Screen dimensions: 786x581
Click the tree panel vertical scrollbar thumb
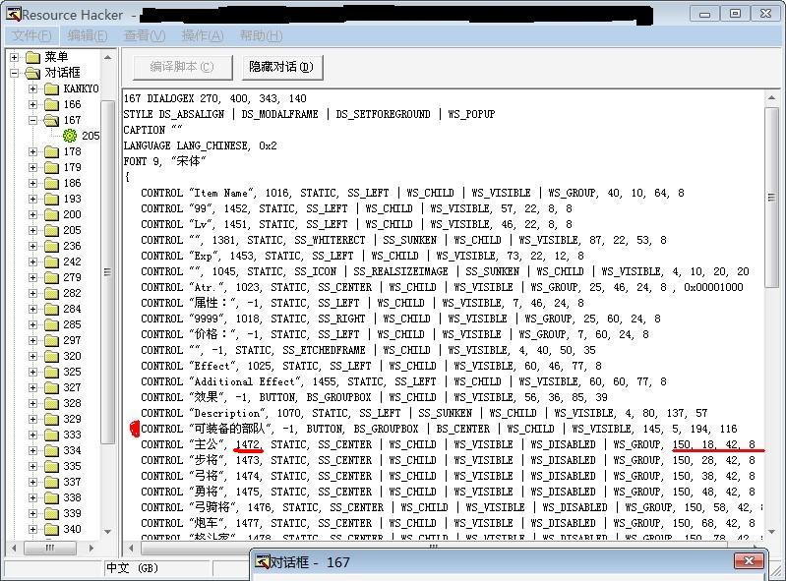coord(107,272)
